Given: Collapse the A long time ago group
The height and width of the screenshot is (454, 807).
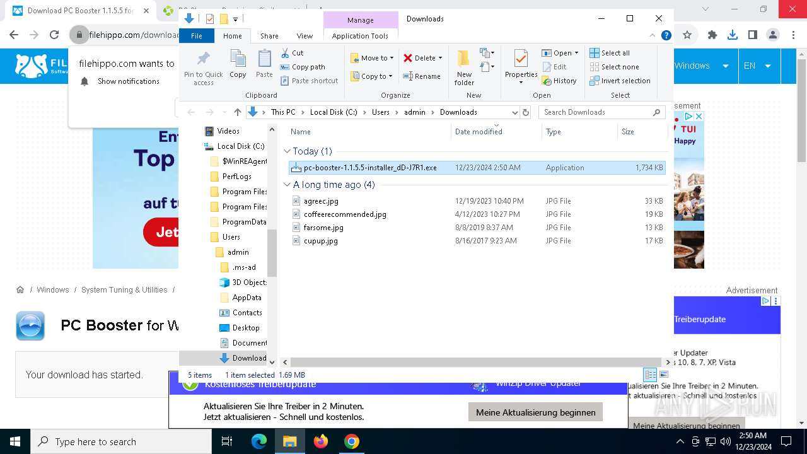Looking at the screenshot, I should click(287, 185).
